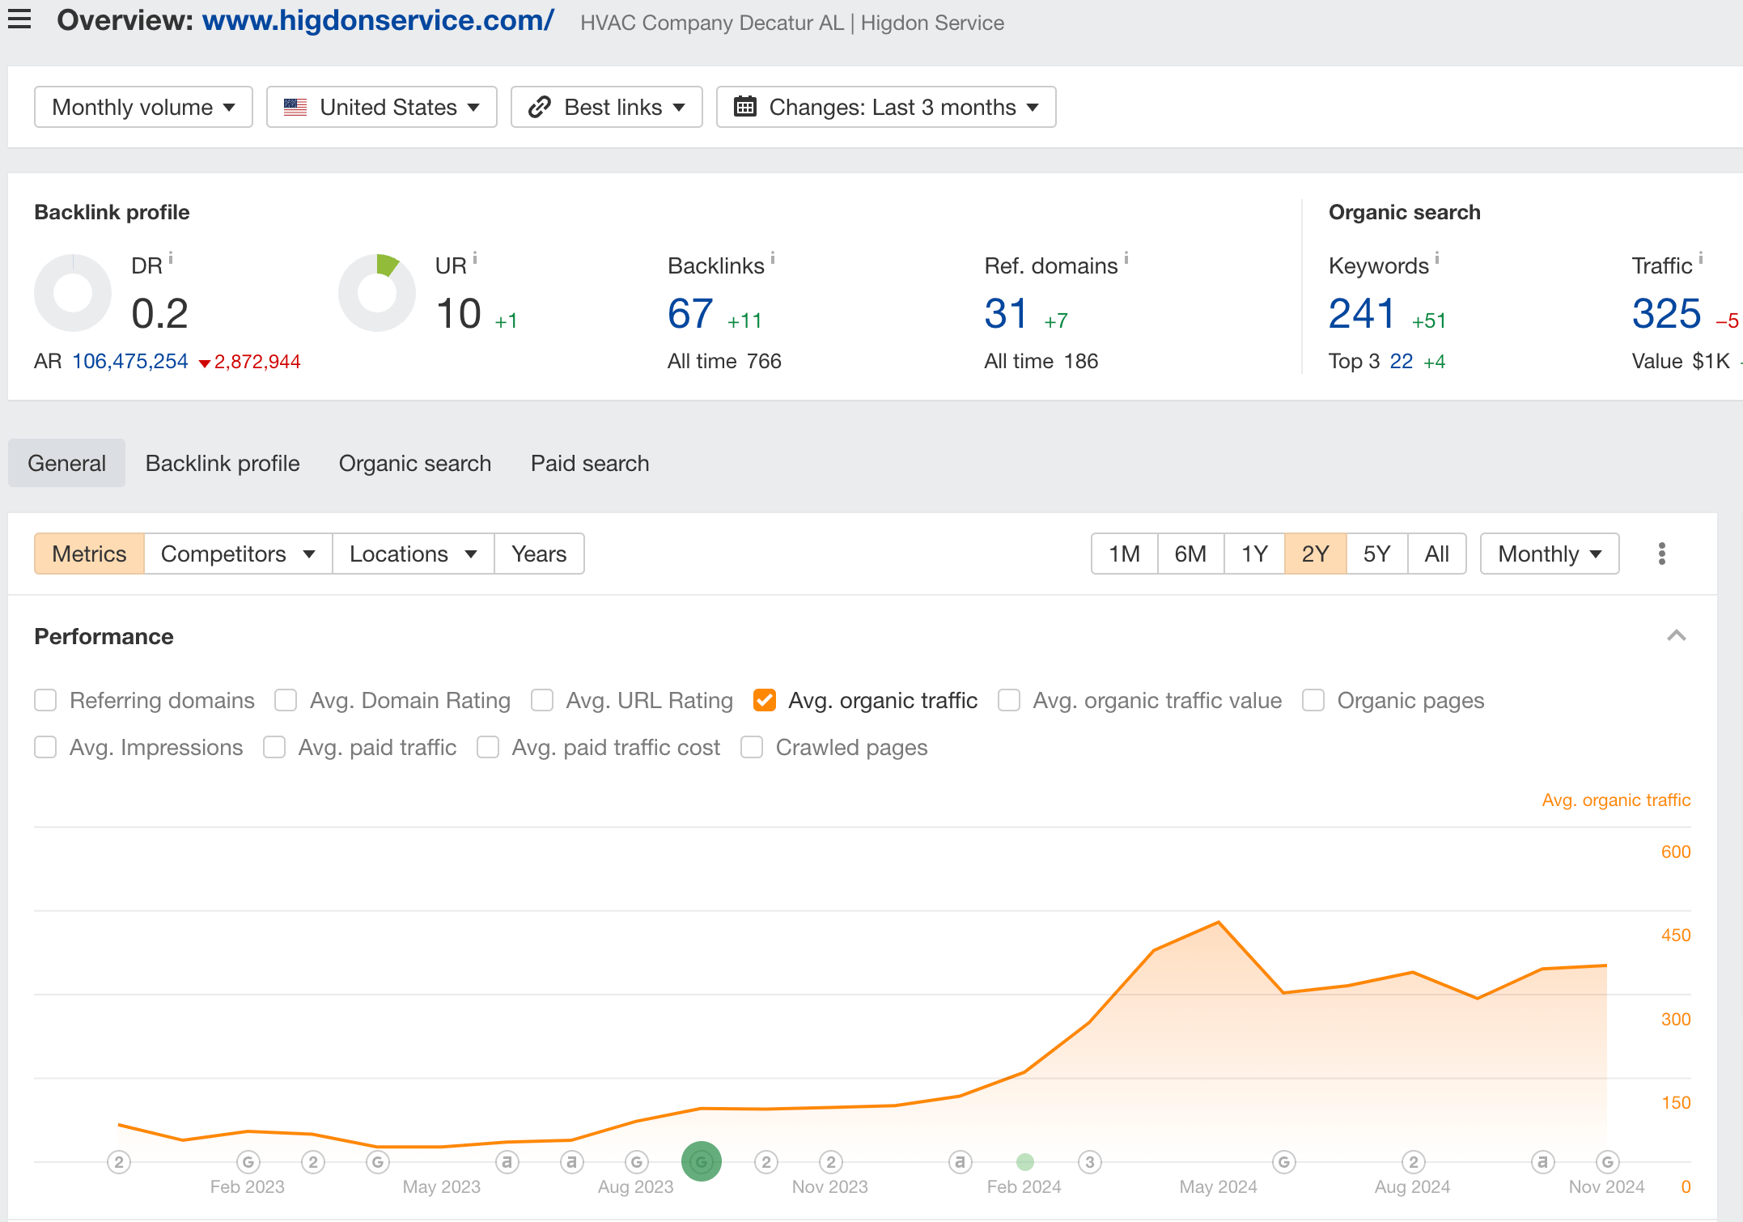The image size is (1743, 1222).
Task: Enable the Avg. URL Rating checkbox
Action: pyautogui.click(x=542, y=700)
